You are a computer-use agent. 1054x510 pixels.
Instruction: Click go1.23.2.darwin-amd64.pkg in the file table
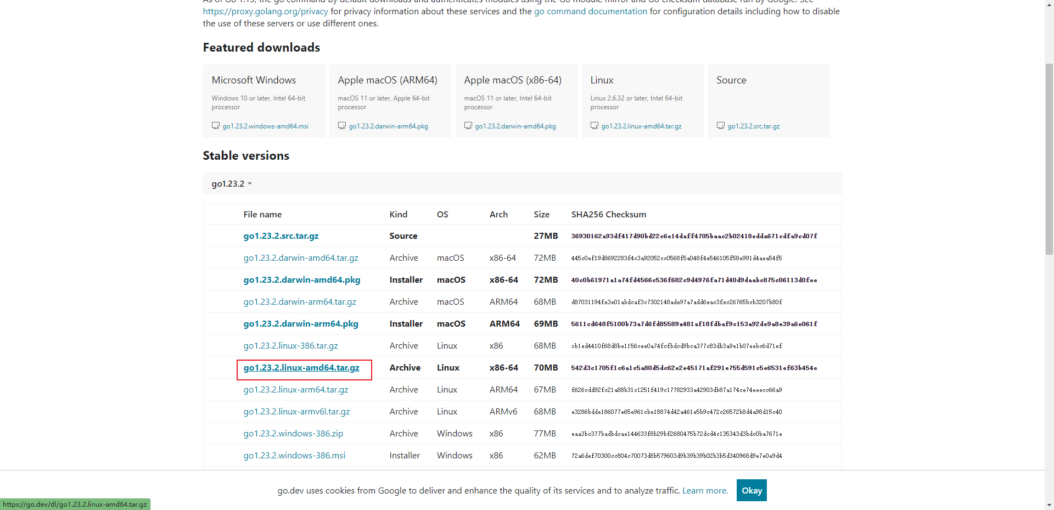[x=302, y=280]
